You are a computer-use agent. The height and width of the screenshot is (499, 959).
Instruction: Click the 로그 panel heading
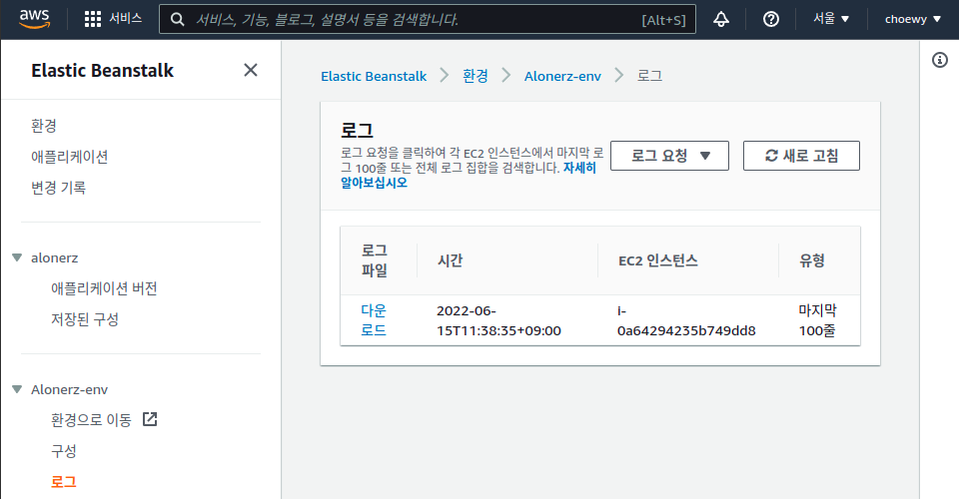(357, 130)
